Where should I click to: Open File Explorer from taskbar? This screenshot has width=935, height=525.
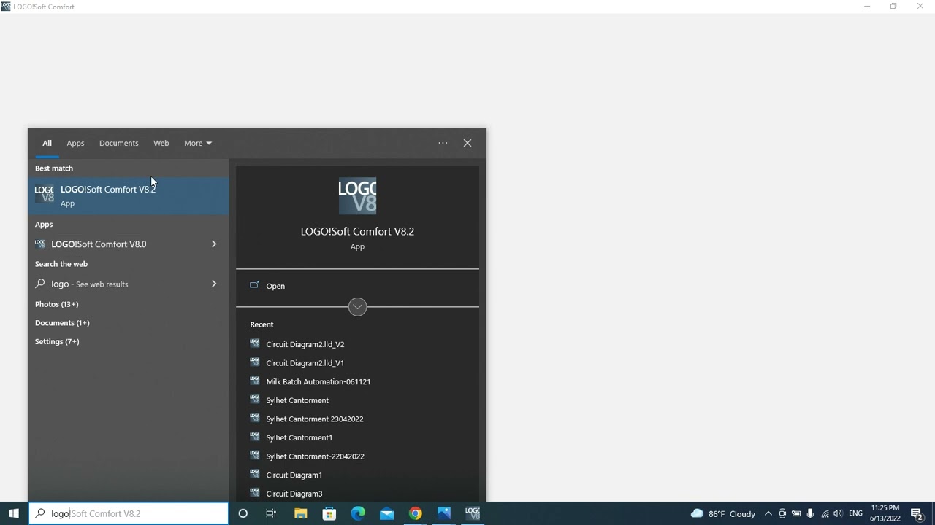coord(300,513)
